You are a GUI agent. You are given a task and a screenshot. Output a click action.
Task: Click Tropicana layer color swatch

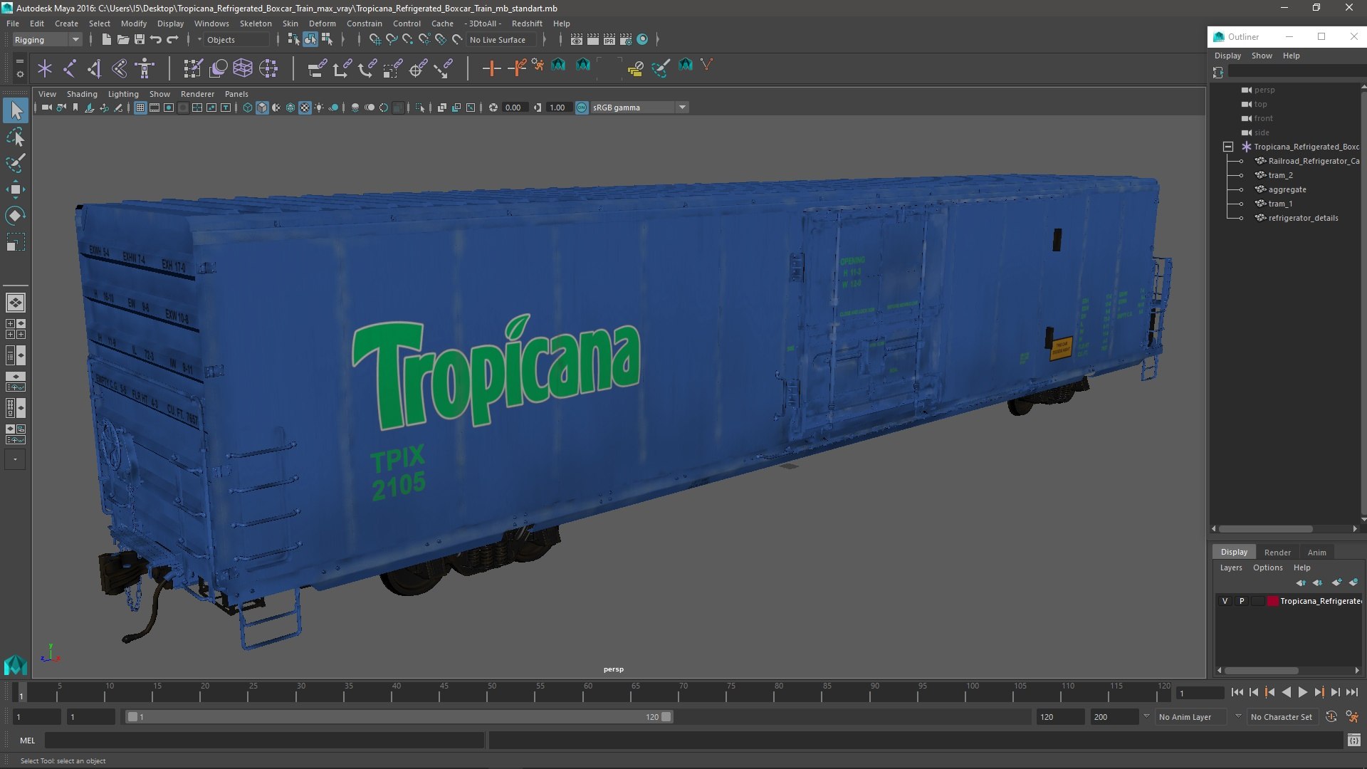pos(1272,601)
